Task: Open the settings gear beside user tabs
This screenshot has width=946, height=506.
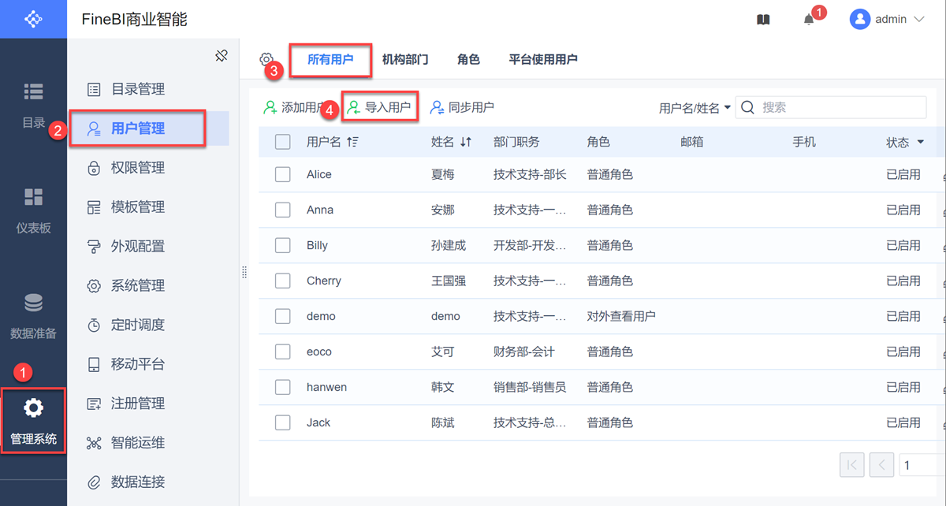Action: click(x=266, y=59)
